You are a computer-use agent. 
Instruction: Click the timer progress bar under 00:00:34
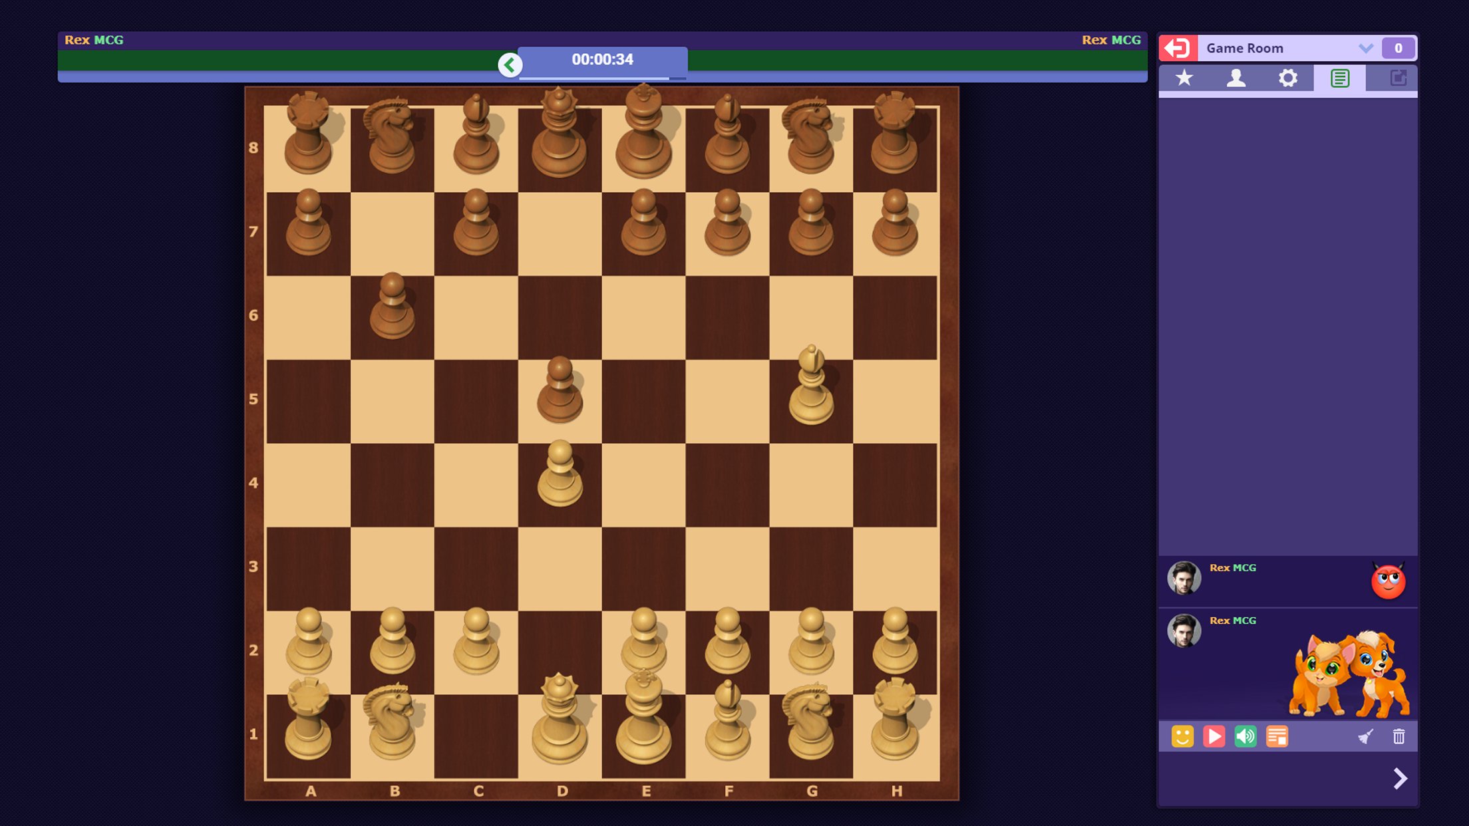coord(602,78)
